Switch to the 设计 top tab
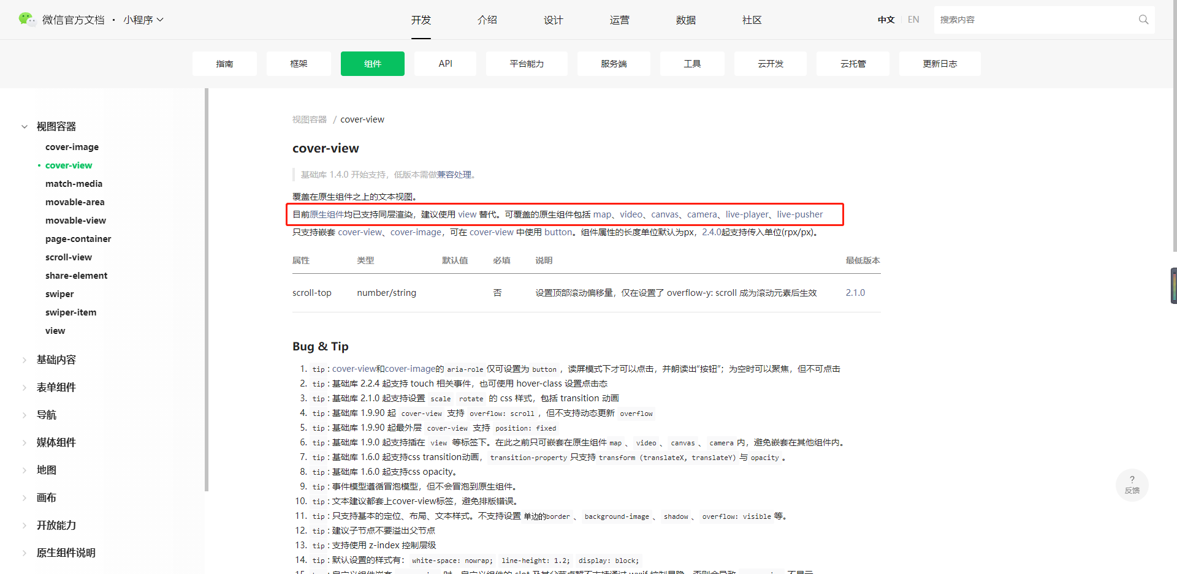 point(554,20)
